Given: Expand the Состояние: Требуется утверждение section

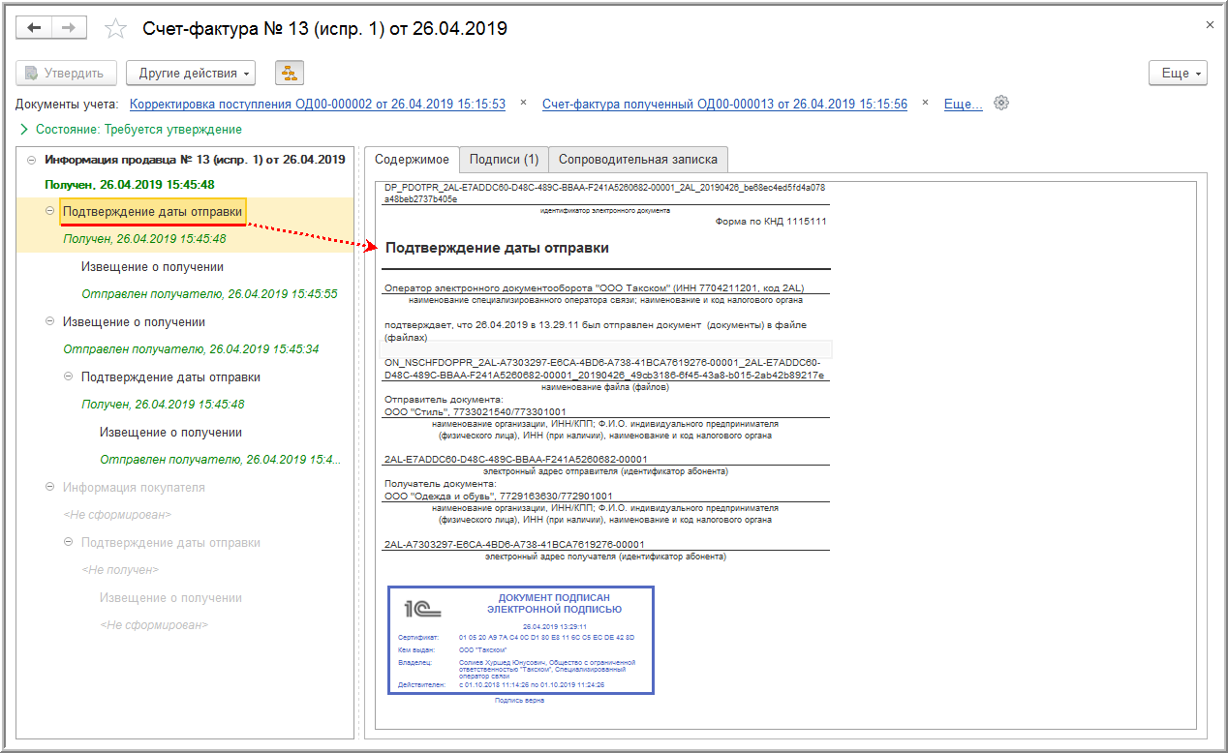Looking at the screenshot, I should pos(24,129).
